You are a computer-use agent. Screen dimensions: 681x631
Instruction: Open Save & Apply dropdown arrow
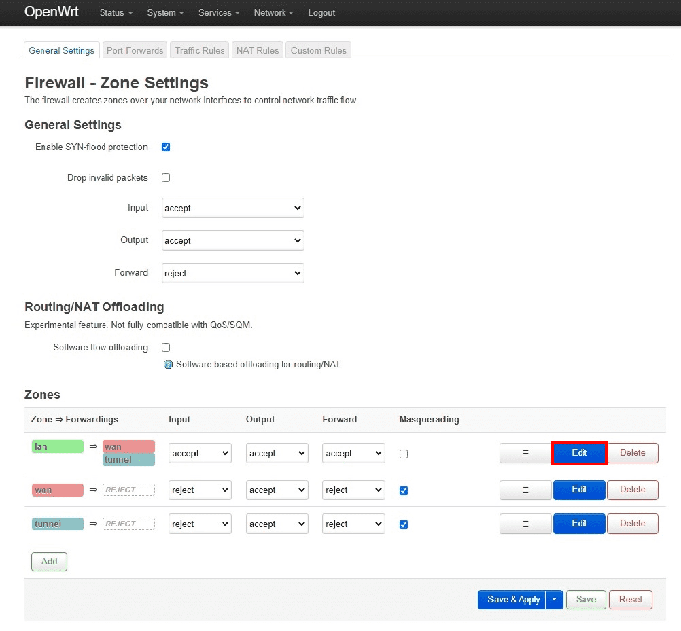coord(555,600)
